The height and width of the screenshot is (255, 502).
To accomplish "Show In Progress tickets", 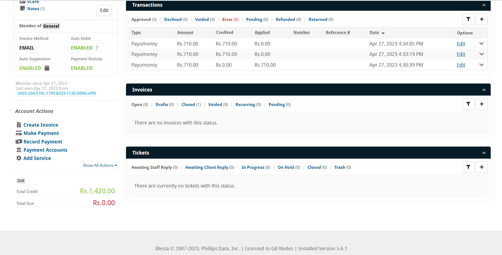I will [x=256, y=167].
